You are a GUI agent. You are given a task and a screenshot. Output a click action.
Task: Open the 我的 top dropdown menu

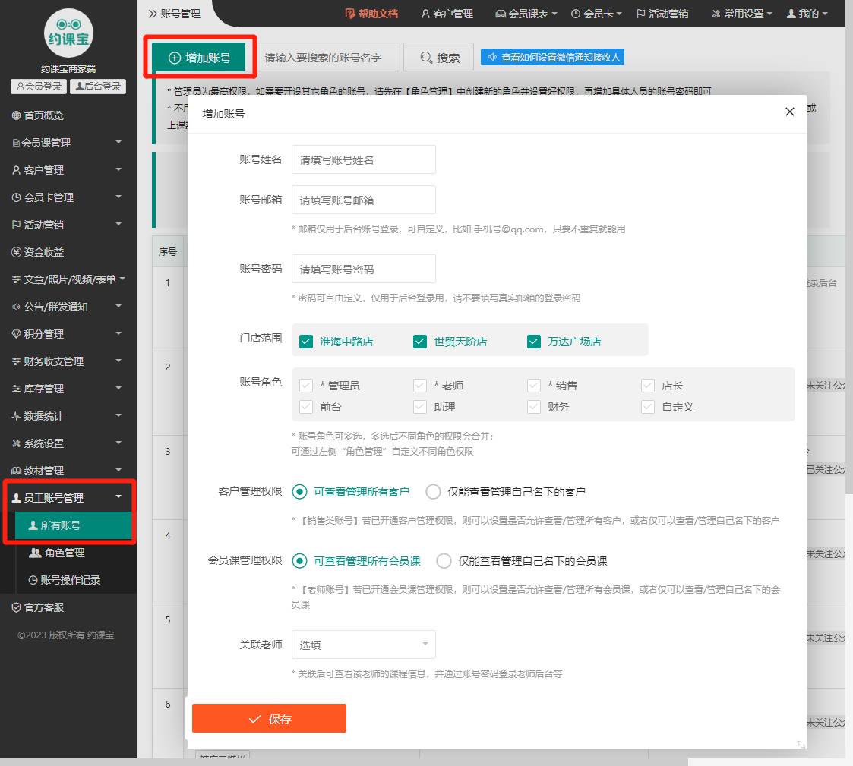tap(807, 14)
